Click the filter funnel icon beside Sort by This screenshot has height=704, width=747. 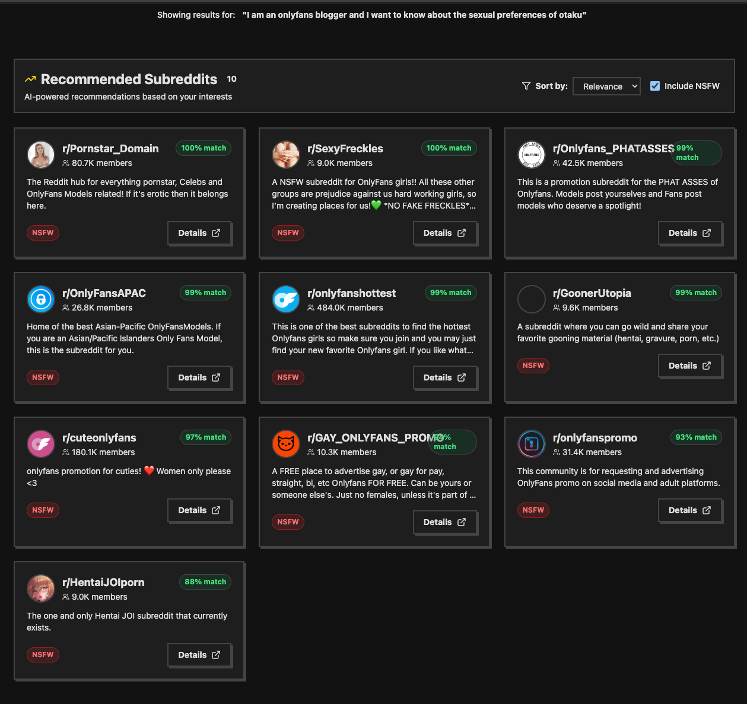[x=526, y=86]
